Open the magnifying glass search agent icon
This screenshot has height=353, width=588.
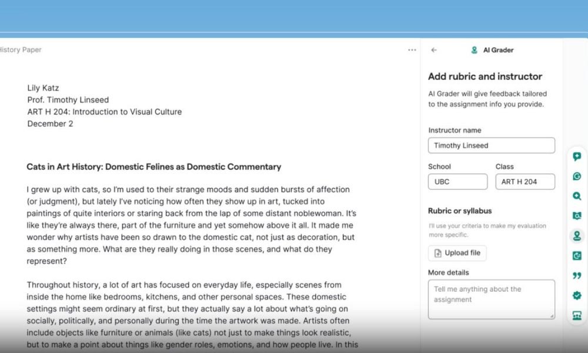577,196
